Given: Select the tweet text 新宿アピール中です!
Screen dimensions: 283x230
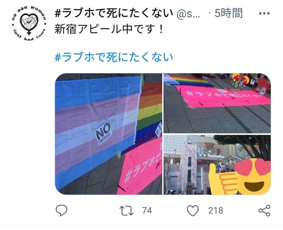Looking at the screenshot, I should point(109,29).
